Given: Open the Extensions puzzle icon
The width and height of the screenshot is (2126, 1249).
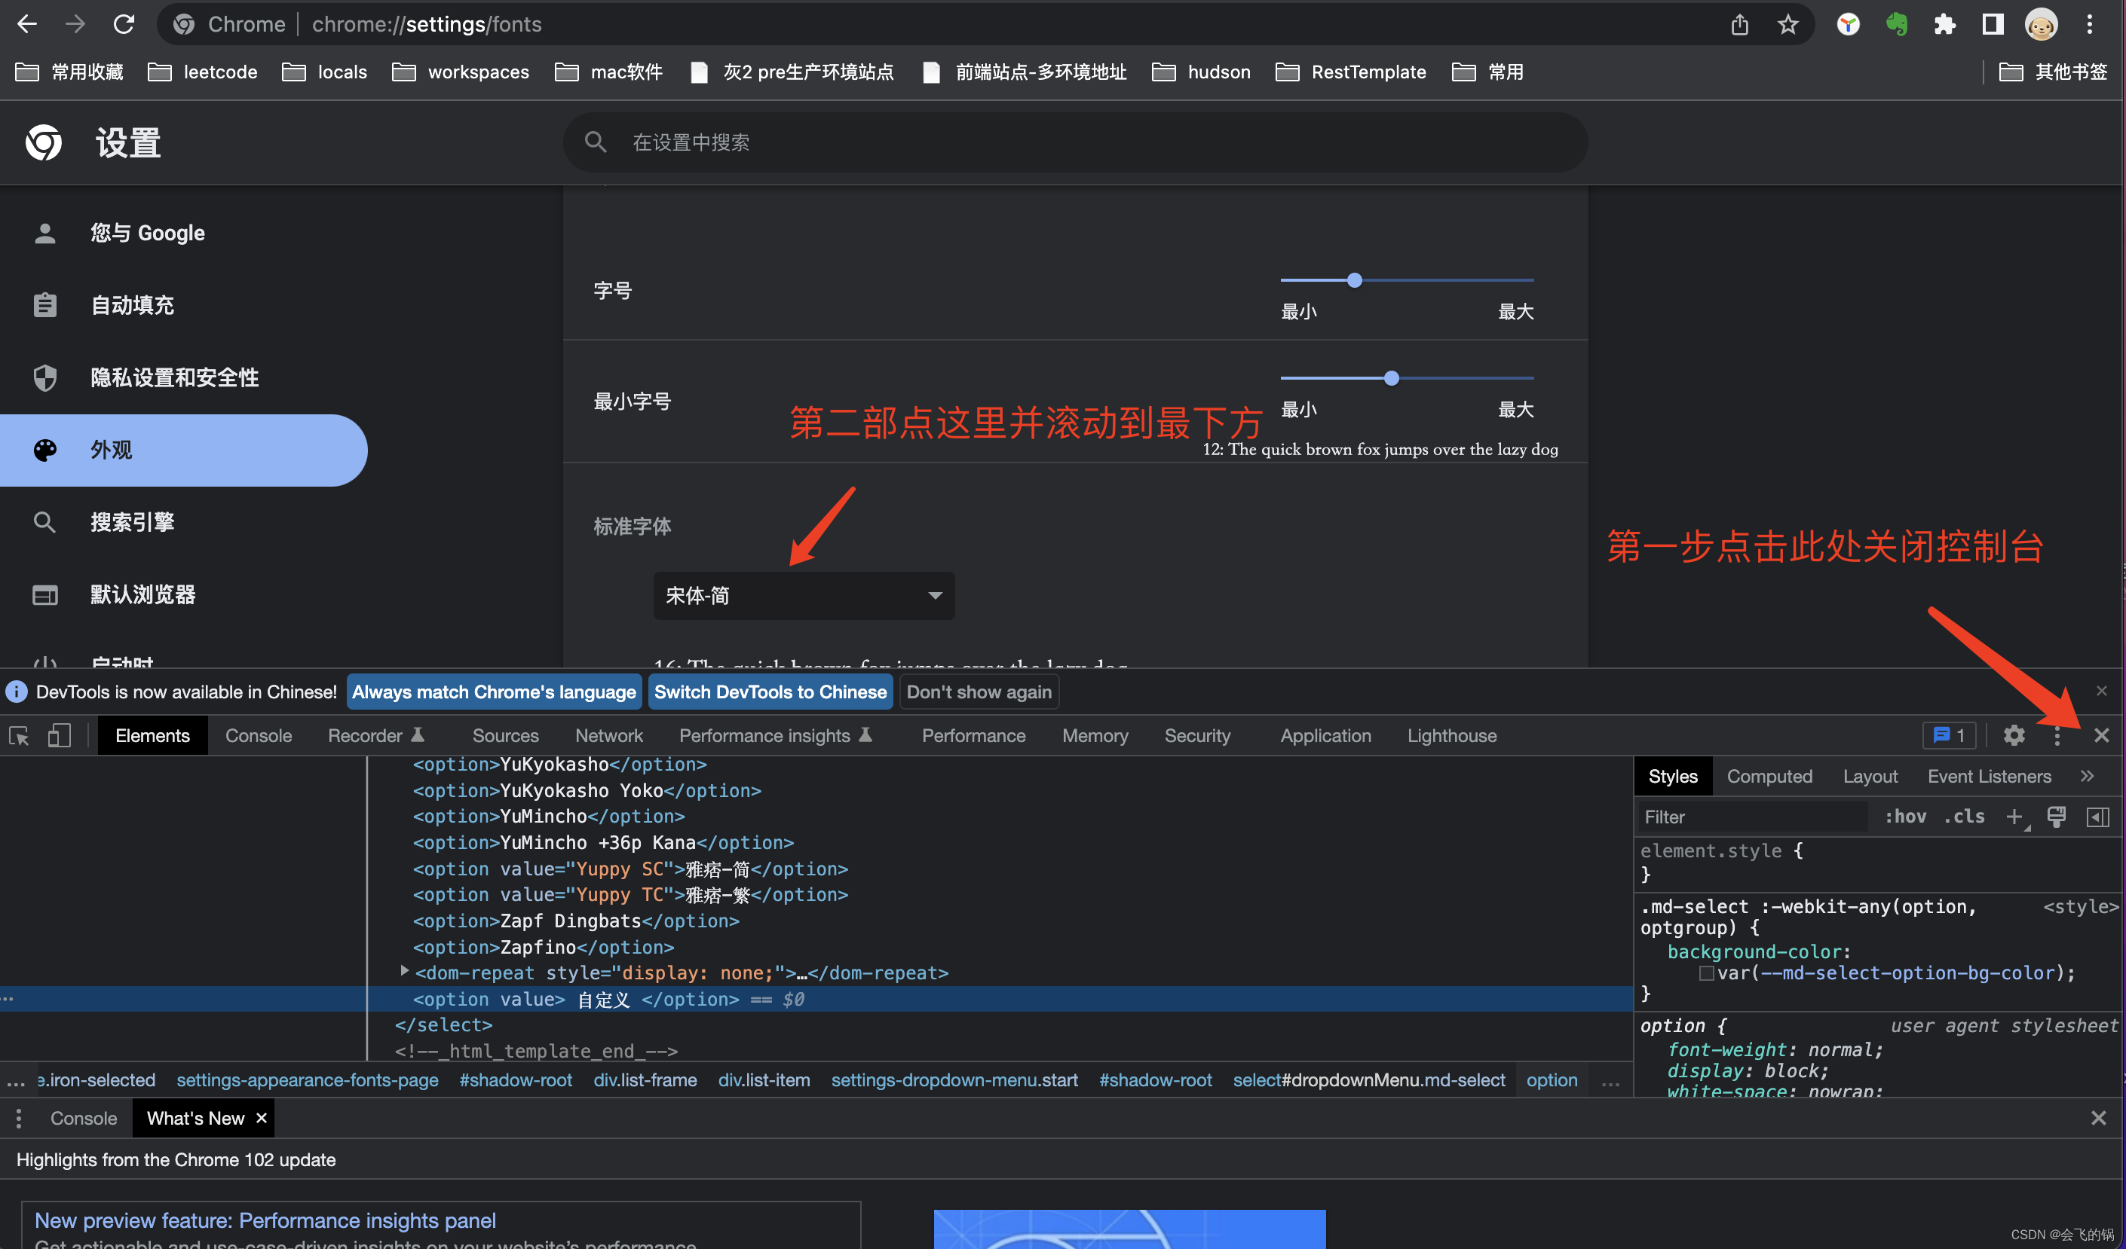Looking at the screenshot, I should coord(1944,24).
